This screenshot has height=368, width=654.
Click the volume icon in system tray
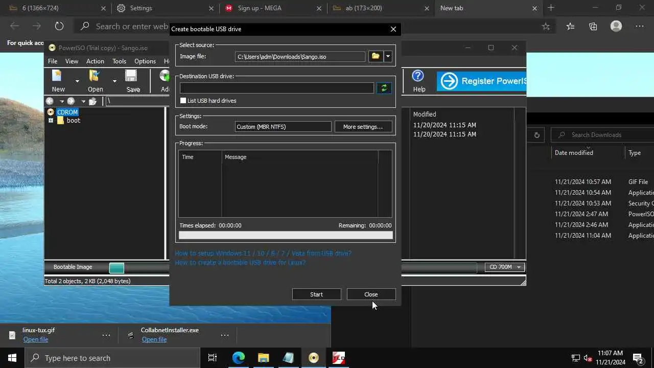click(x=588, y=358)
